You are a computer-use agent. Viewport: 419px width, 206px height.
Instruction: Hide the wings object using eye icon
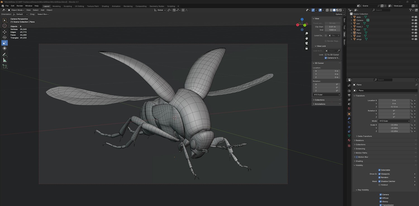point(413,39)
